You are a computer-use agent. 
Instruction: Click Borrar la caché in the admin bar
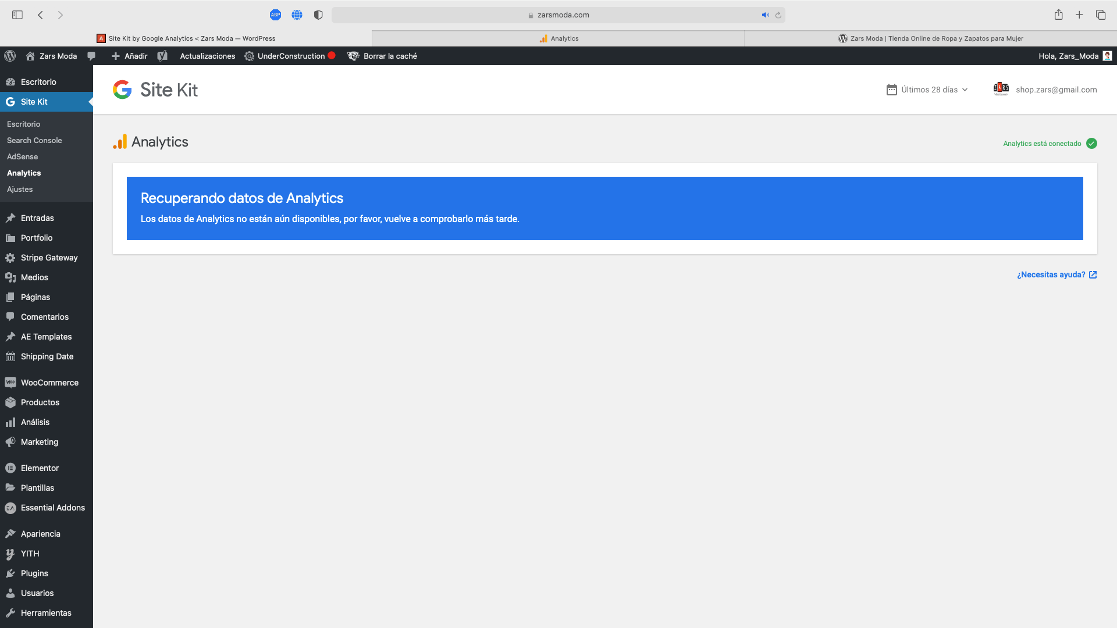pos(382,56)
